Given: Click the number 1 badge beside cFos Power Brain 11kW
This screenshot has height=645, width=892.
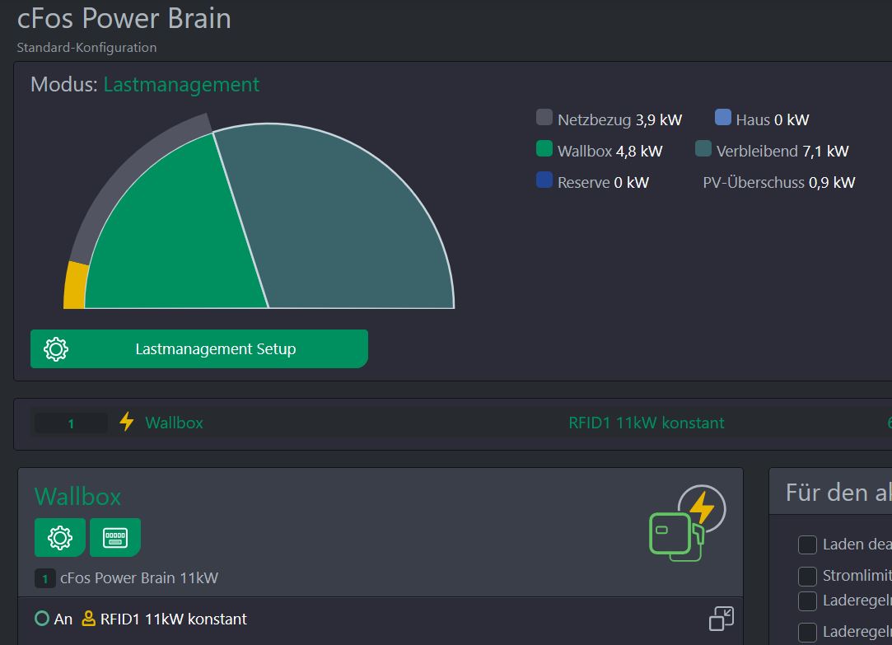Looking at the screenshot, I should pos(45,578).
